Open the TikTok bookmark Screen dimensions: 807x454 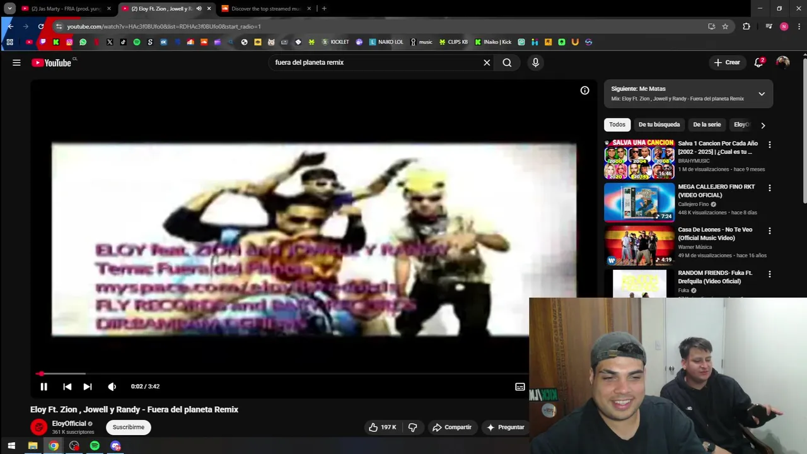[123, 42]
